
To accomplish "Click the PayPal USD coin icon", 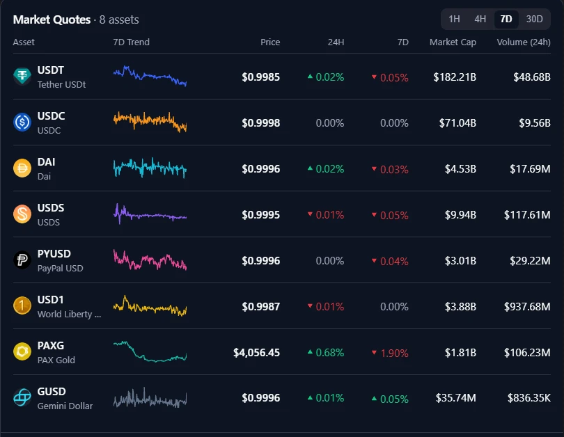I will (22, 260).
